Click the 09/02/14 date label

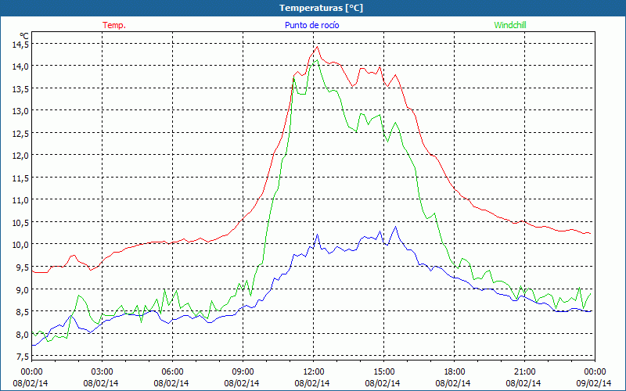[595, 383]
